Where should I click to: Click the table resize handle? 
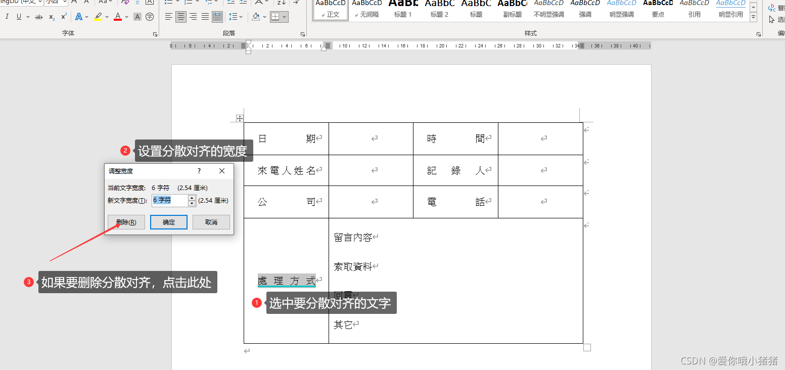pos(587,347)
